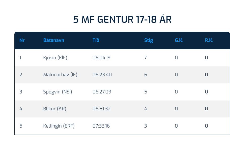Click the Kellingin (ERF) boat name

coord(59,126)
